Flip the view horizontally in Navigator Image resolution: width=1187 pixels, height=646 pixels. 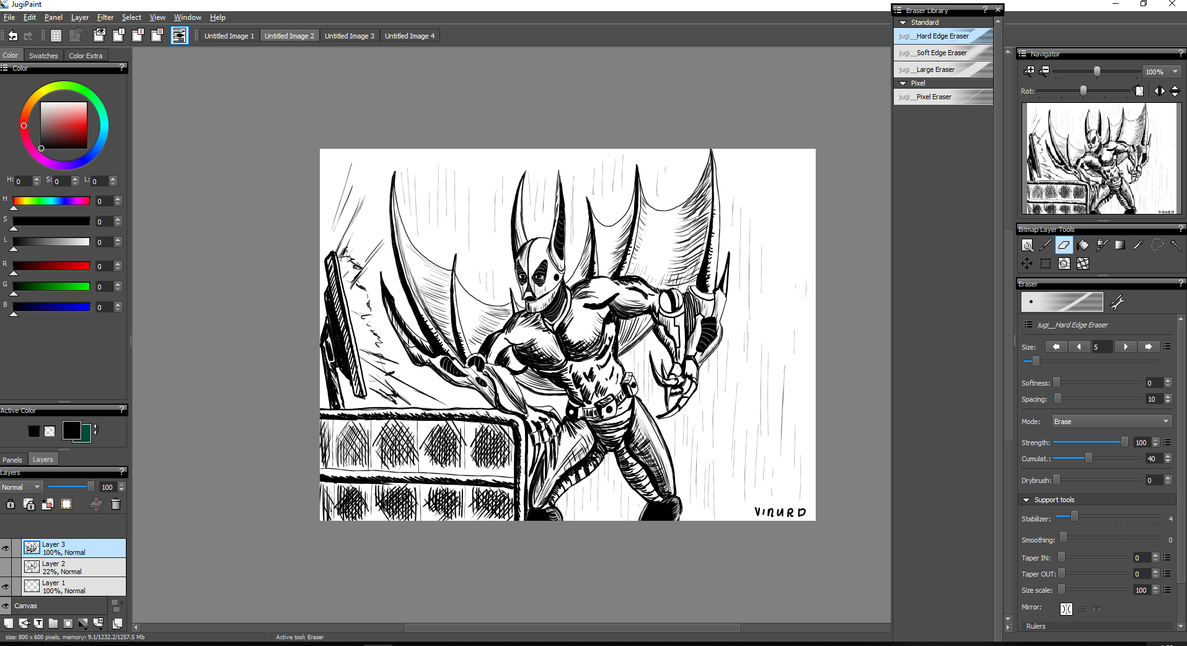(x=1159, y=91)
